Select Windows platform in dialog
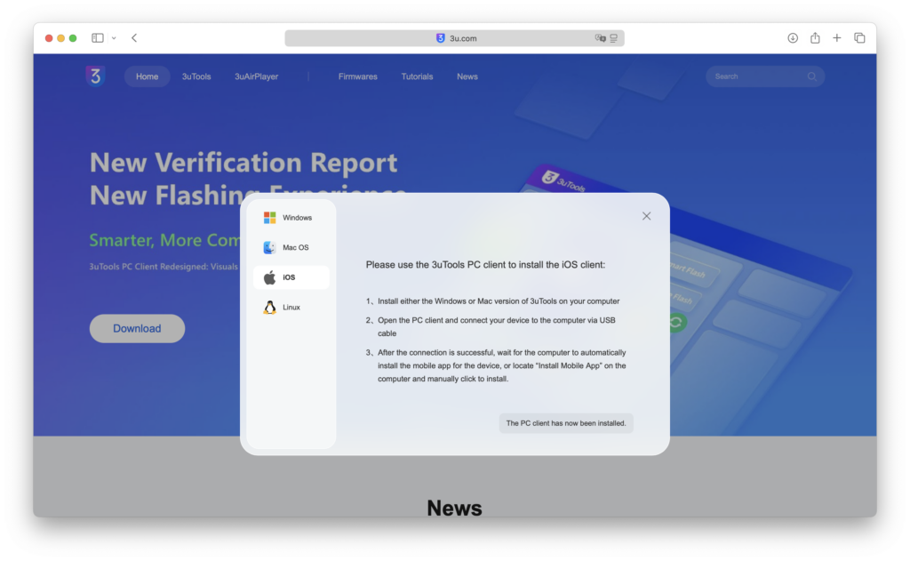The image size is (910, 561). [x=291, y=218]
